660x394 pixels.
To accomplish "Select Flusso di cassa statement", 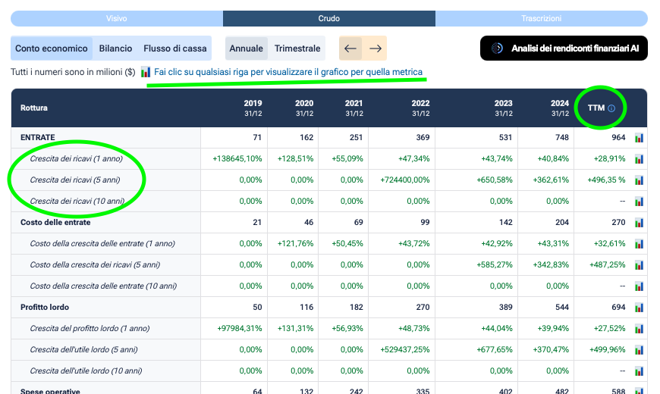I will [x=175, y=48].
